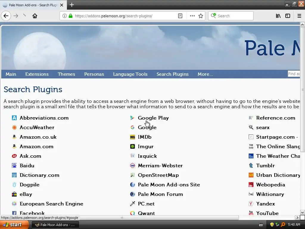This screenshot has width=305, height=229.
Task: Click the Merriam-Webster icon
Action: tap(133, 165)
